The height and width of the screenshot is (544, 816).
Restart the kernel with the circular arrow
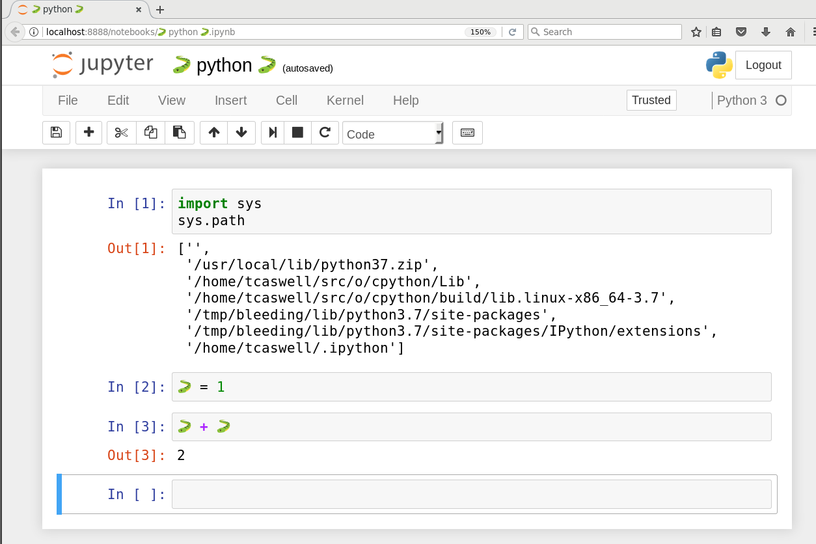[324, 133]
